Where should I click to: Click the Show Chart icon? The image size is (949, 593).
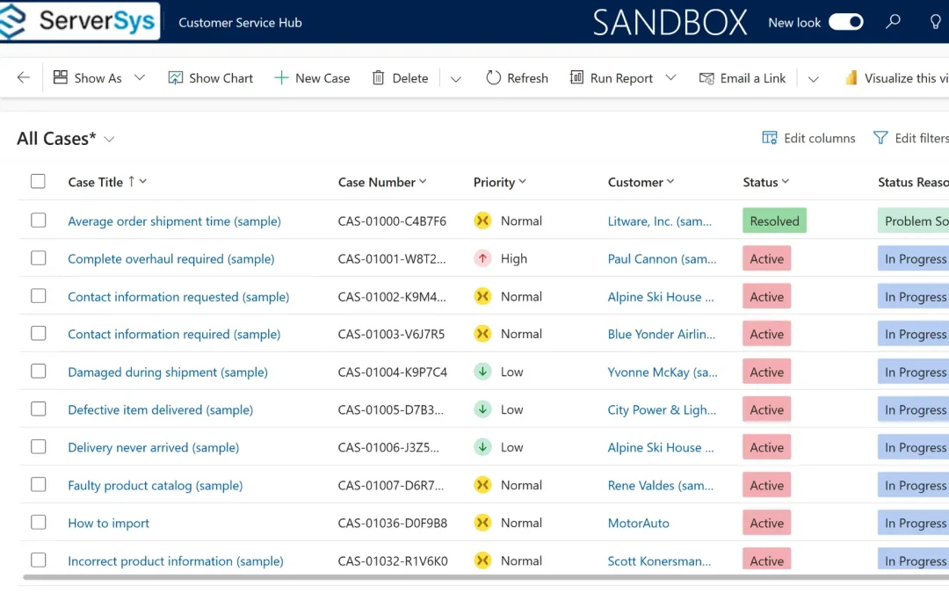[x=175, y=77]
